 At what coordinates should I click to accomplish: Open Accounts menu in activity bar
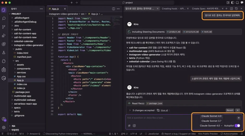[x=4, y=119]
